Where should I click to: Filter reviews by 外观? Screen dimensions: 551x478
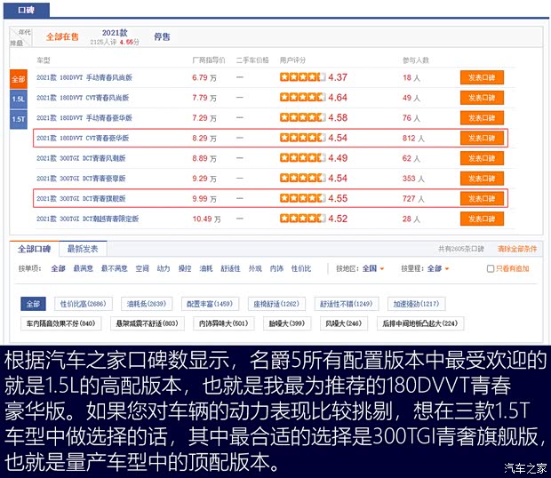point(255,268)
